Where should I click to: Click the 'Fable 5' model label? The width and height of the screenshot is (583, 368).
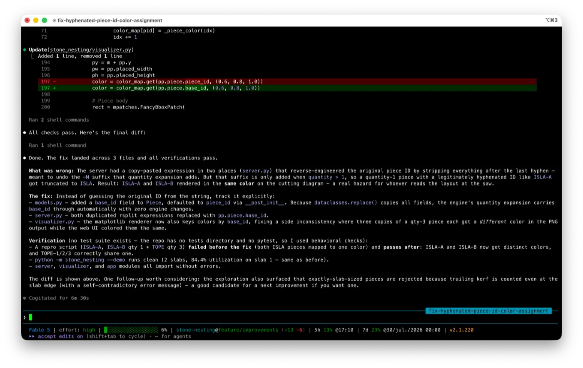[40, 330]
